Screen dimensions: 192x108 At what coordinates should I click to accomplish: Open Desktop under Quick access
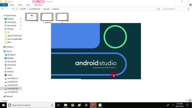point(10,19)
